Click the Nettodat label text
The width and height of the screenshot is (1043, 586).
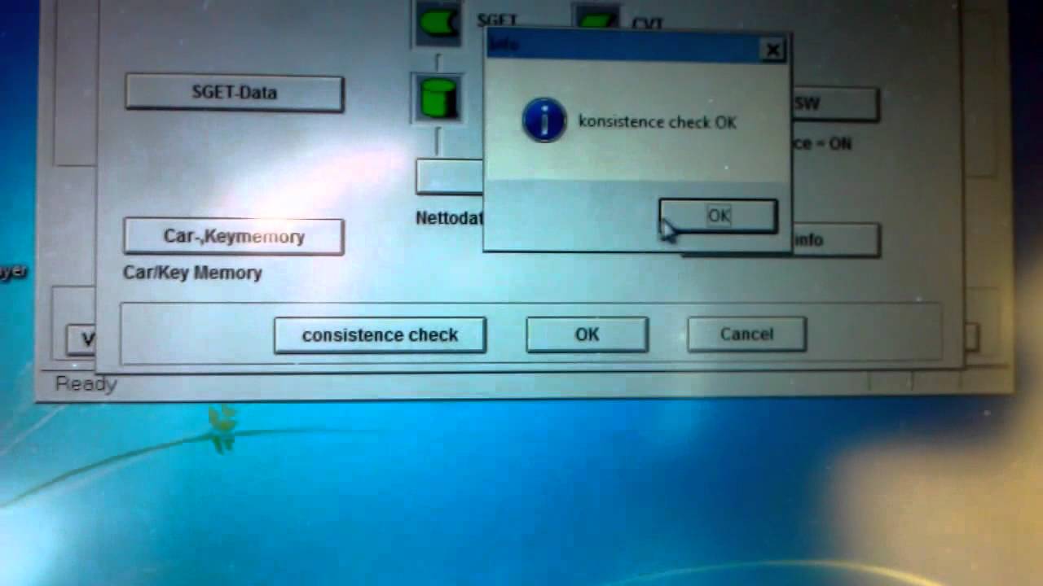pos(449,218)
